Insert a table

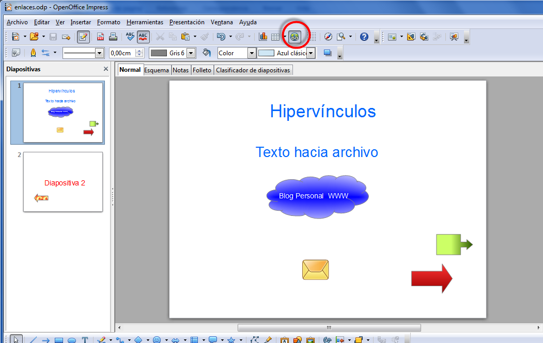[x=275, y=37]
